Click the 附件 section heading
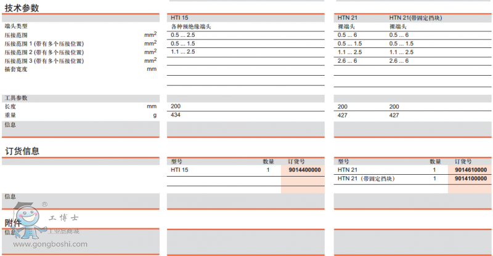The width and height of the screenshot is (493, 256). point(14,222)
